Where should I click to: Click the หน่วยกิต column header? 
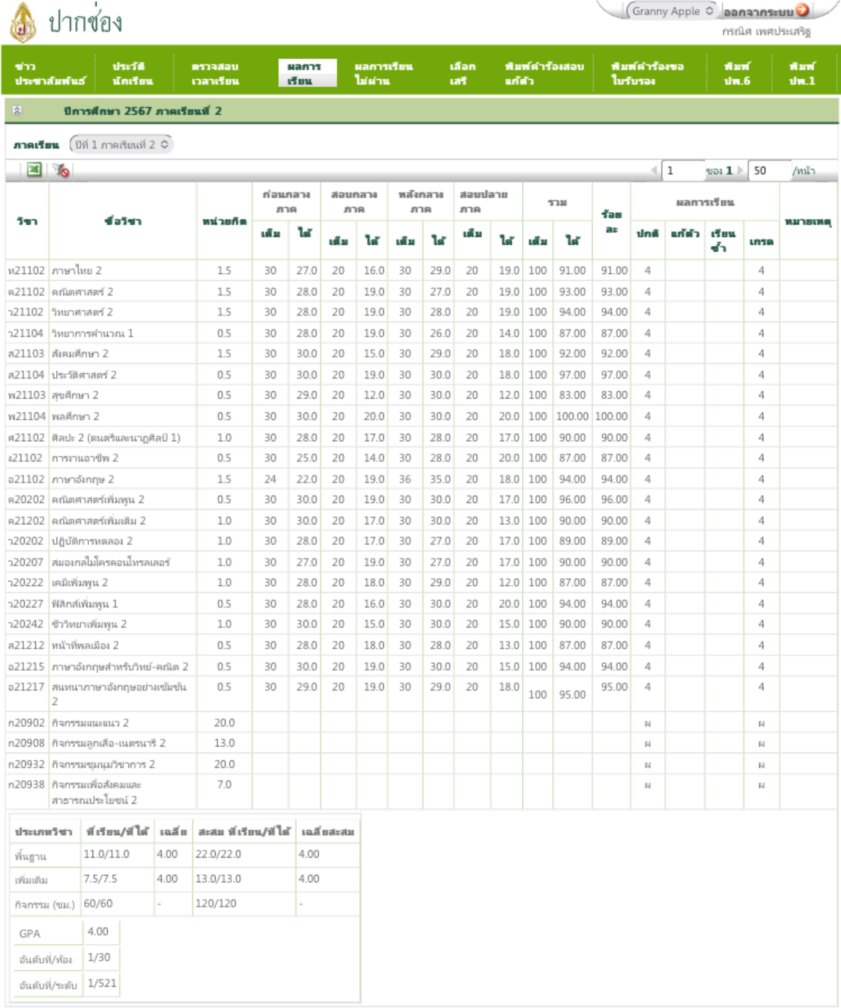(224, 221)
